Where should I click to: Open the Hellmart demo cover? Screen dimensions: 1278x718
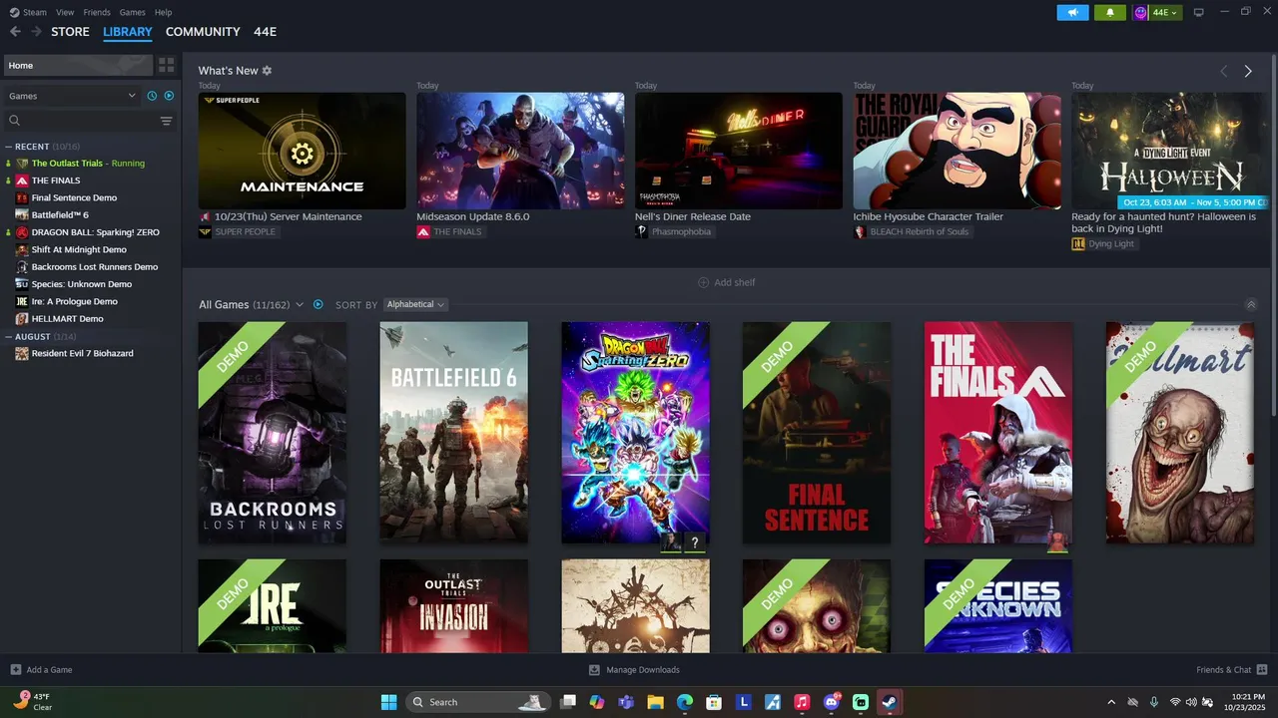tap(1180, 433)
